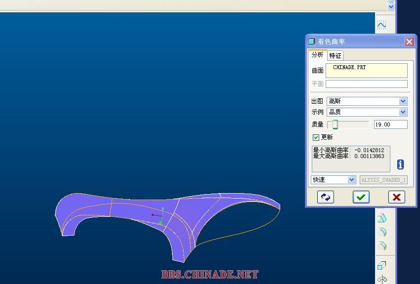Switch to the 特征 tab

click(x=335, y=55)
